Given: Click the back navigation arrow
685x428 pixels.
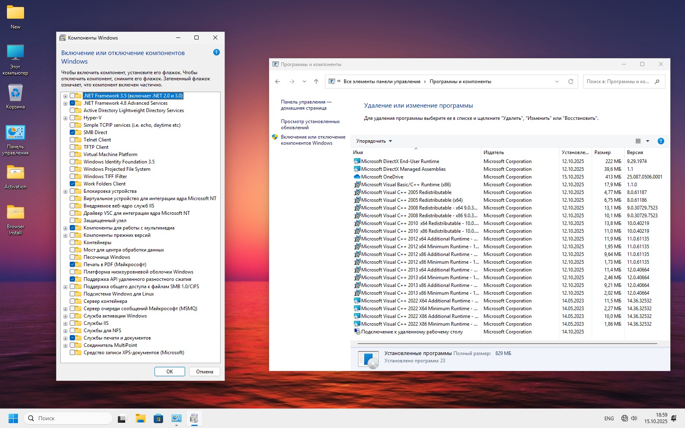Looking at the screenshot, I should (x=278, y=82).
